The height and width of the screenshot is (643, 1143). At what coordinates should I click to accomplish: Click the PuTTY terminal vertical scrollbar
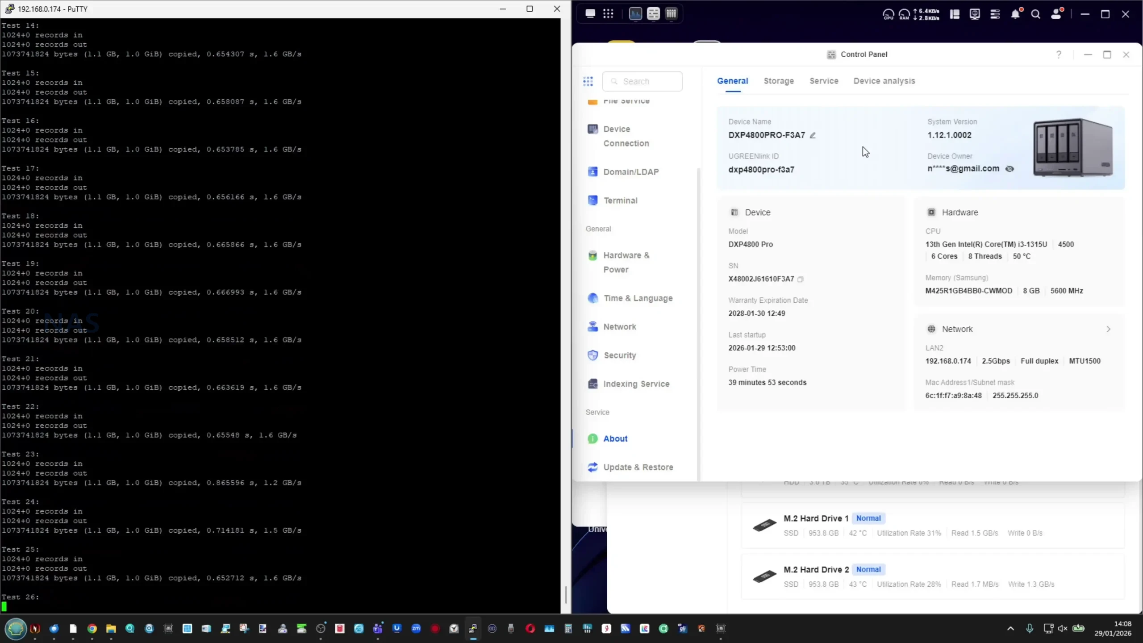[x=566, y=594]
